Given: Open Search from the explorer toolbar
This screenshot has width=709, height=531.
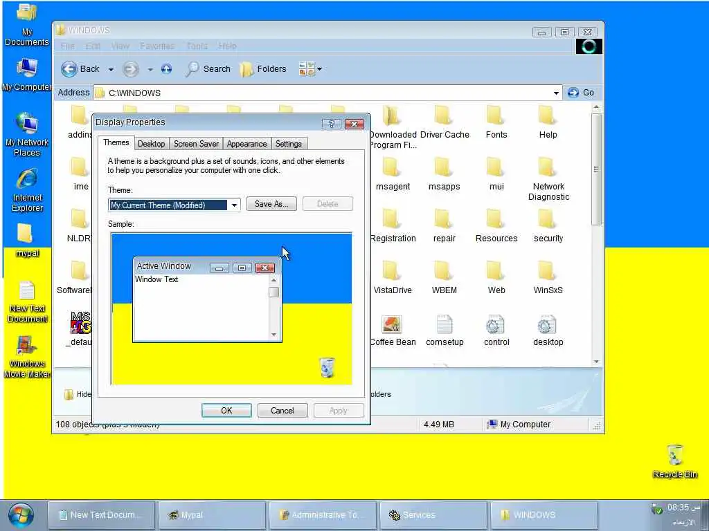Looking at the screenshot, I should pyautogui.click(x=208, y=69).
